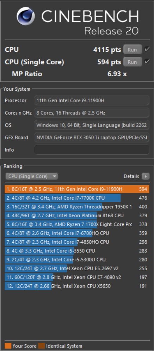Screen dimensions: 154x351
Task: Click the Details arrow icon
Action: pyautogui.click(x=146, y=176)
